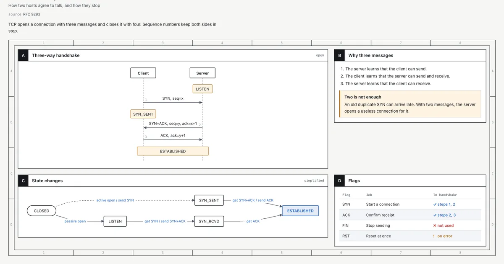Click the red 'not used' cell

[444, 225]
